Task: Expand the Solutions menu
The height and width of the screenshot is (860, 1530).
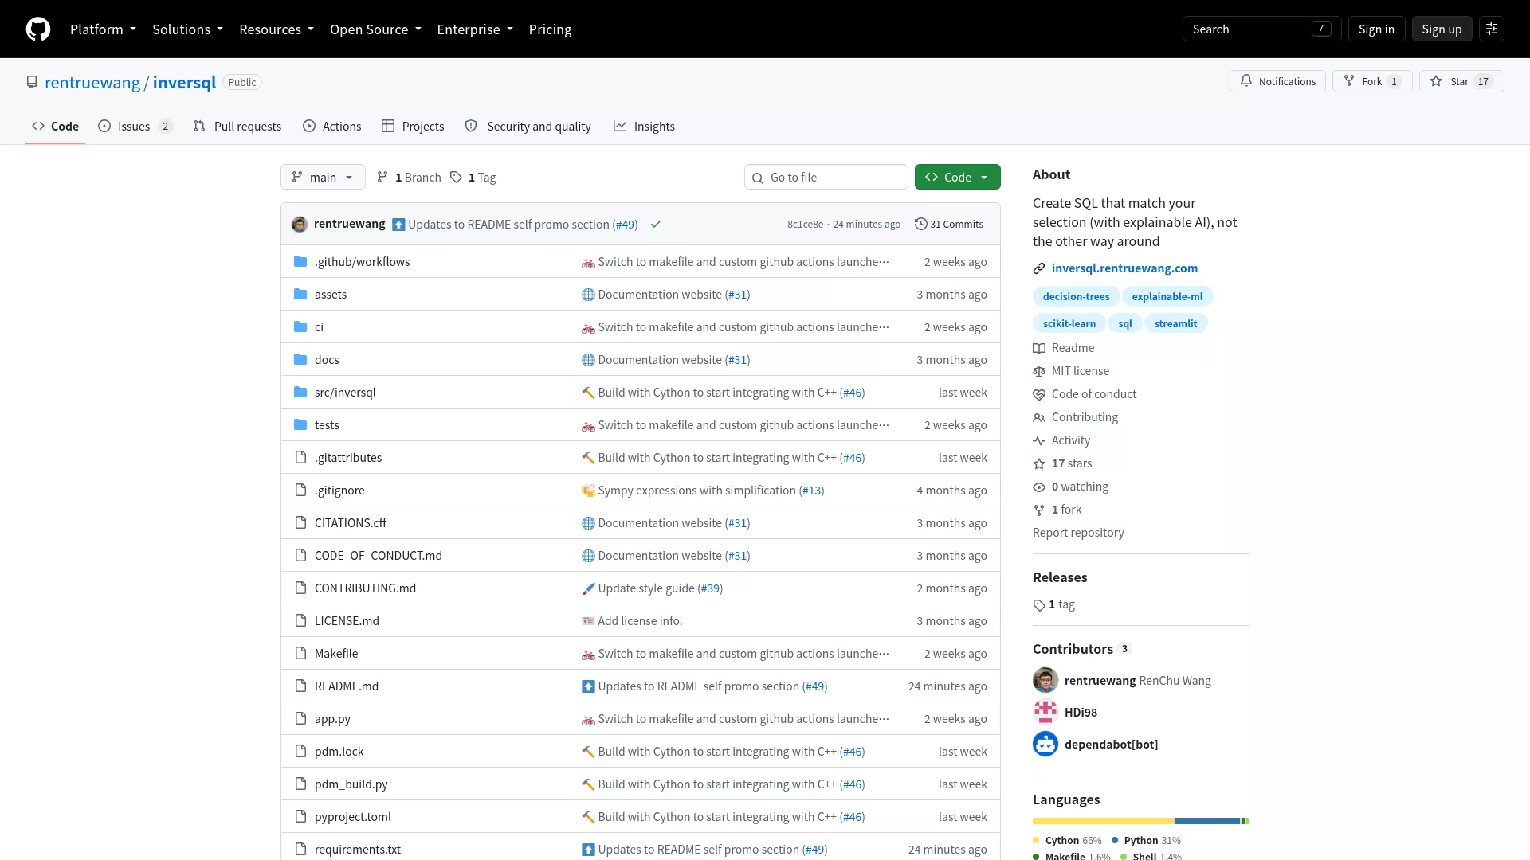Action: [x=187, y=29]
